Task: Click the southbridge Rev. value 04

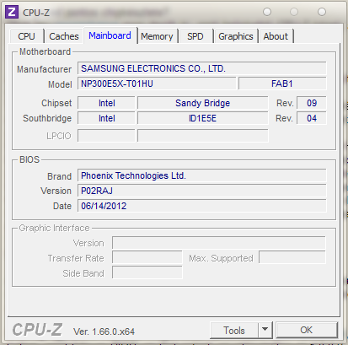Action: click(312, 118)
